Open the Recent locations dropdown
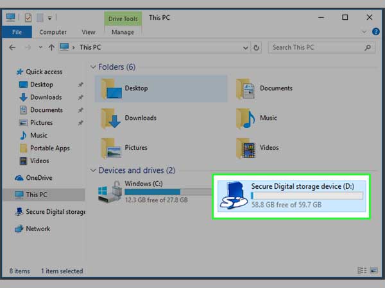 pyautogui.click(x=40, y=47)
